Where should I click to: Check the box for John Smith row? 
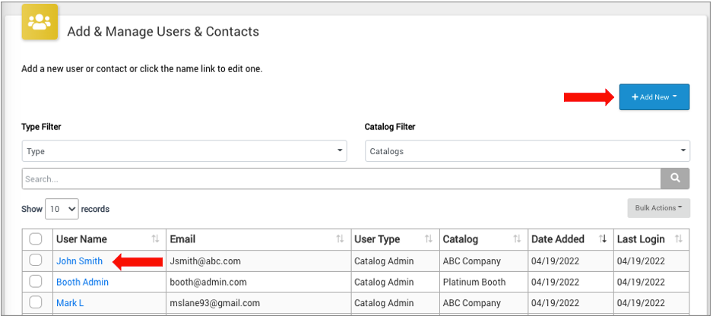tap(36, 261)
